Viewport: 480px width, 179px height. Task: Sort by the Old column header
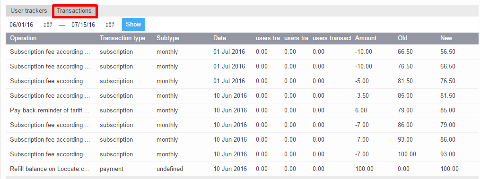[x=402, y=38]
